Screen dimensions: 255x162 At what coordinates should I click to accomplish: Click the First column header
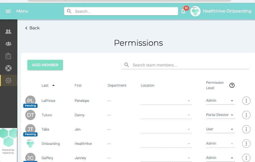78,85
